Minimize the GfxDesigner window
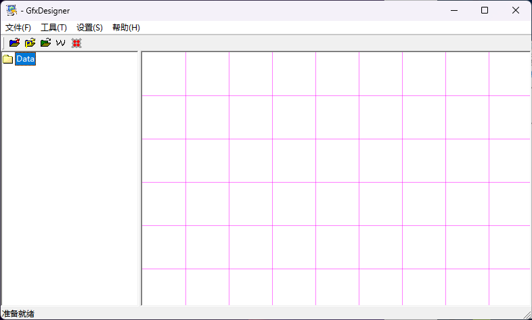The width and height of the screenshot is (532, 320). [453, 10]
